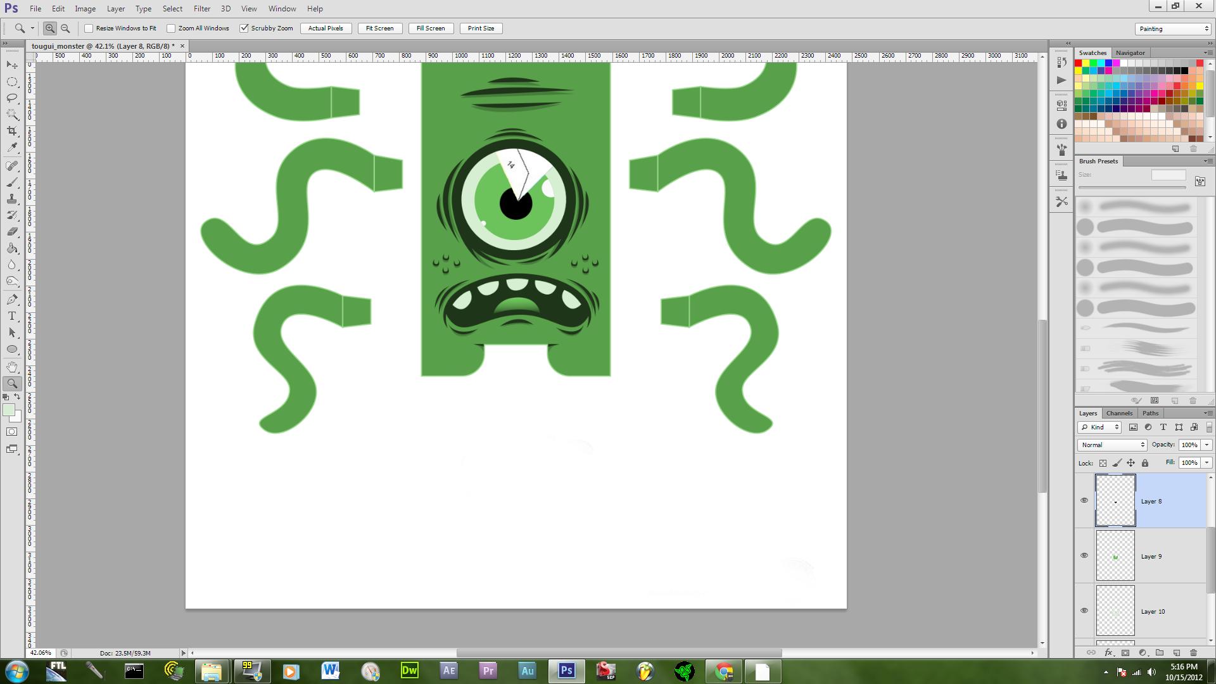This screenshot has width=1216, height=684.
Task: Select the Spot Healing Brush tool
Action: coord(12,166)
